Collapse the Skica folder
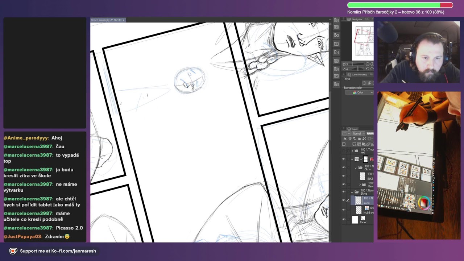This screenshot has height=261, width=464. coord(352,192)
